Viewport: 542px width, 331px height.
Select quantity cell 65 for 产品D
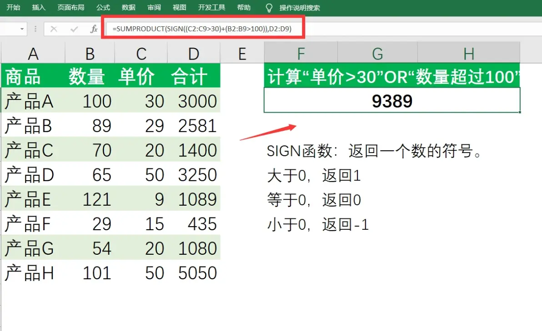click(90, 174)
